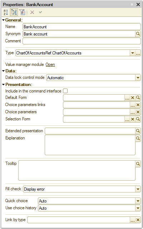Click into the Comment input field

[x=82, y=41]
